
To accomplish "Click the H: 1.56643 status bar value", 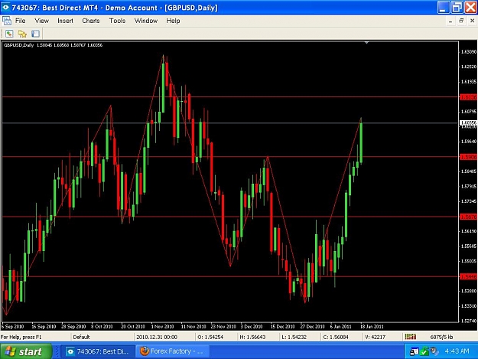I will point(252,337).
